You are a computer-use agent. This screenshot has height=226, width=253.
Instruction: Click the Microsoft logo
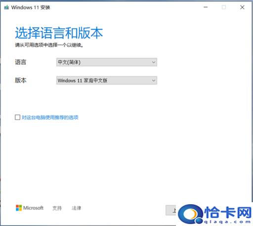pyautogui.click(x=30, y=208)
